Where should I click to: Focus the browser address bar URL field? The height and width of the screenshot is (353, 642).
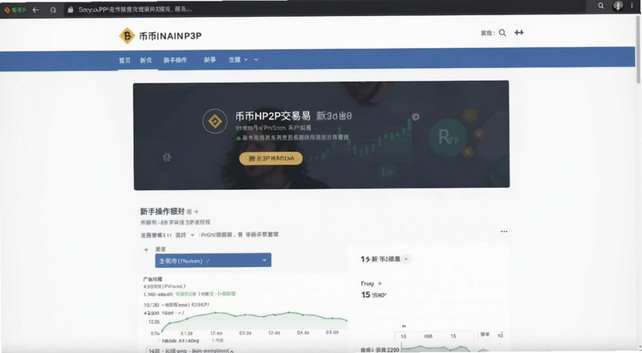[323, 9]
